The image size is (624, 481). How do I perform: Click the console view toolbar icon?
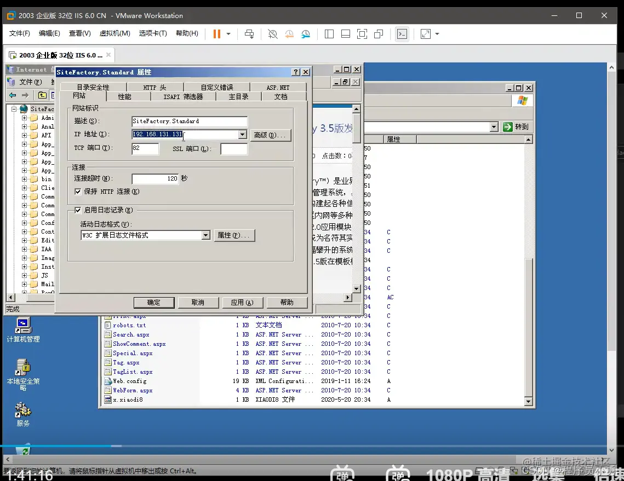[402, 34]
